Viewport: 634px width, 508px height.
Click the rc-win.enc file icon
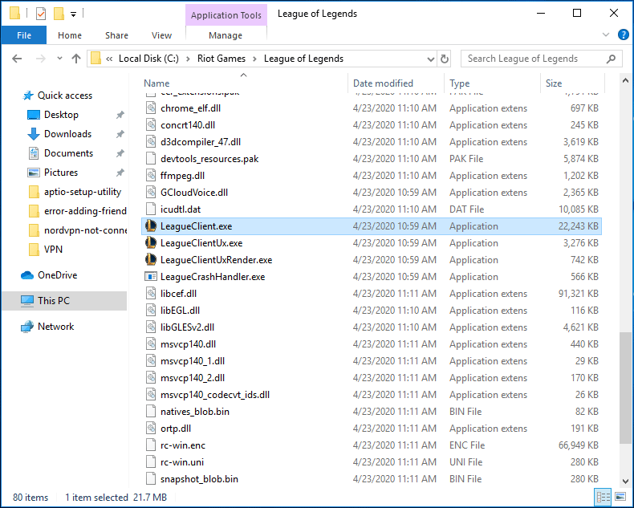click(151, 445)
